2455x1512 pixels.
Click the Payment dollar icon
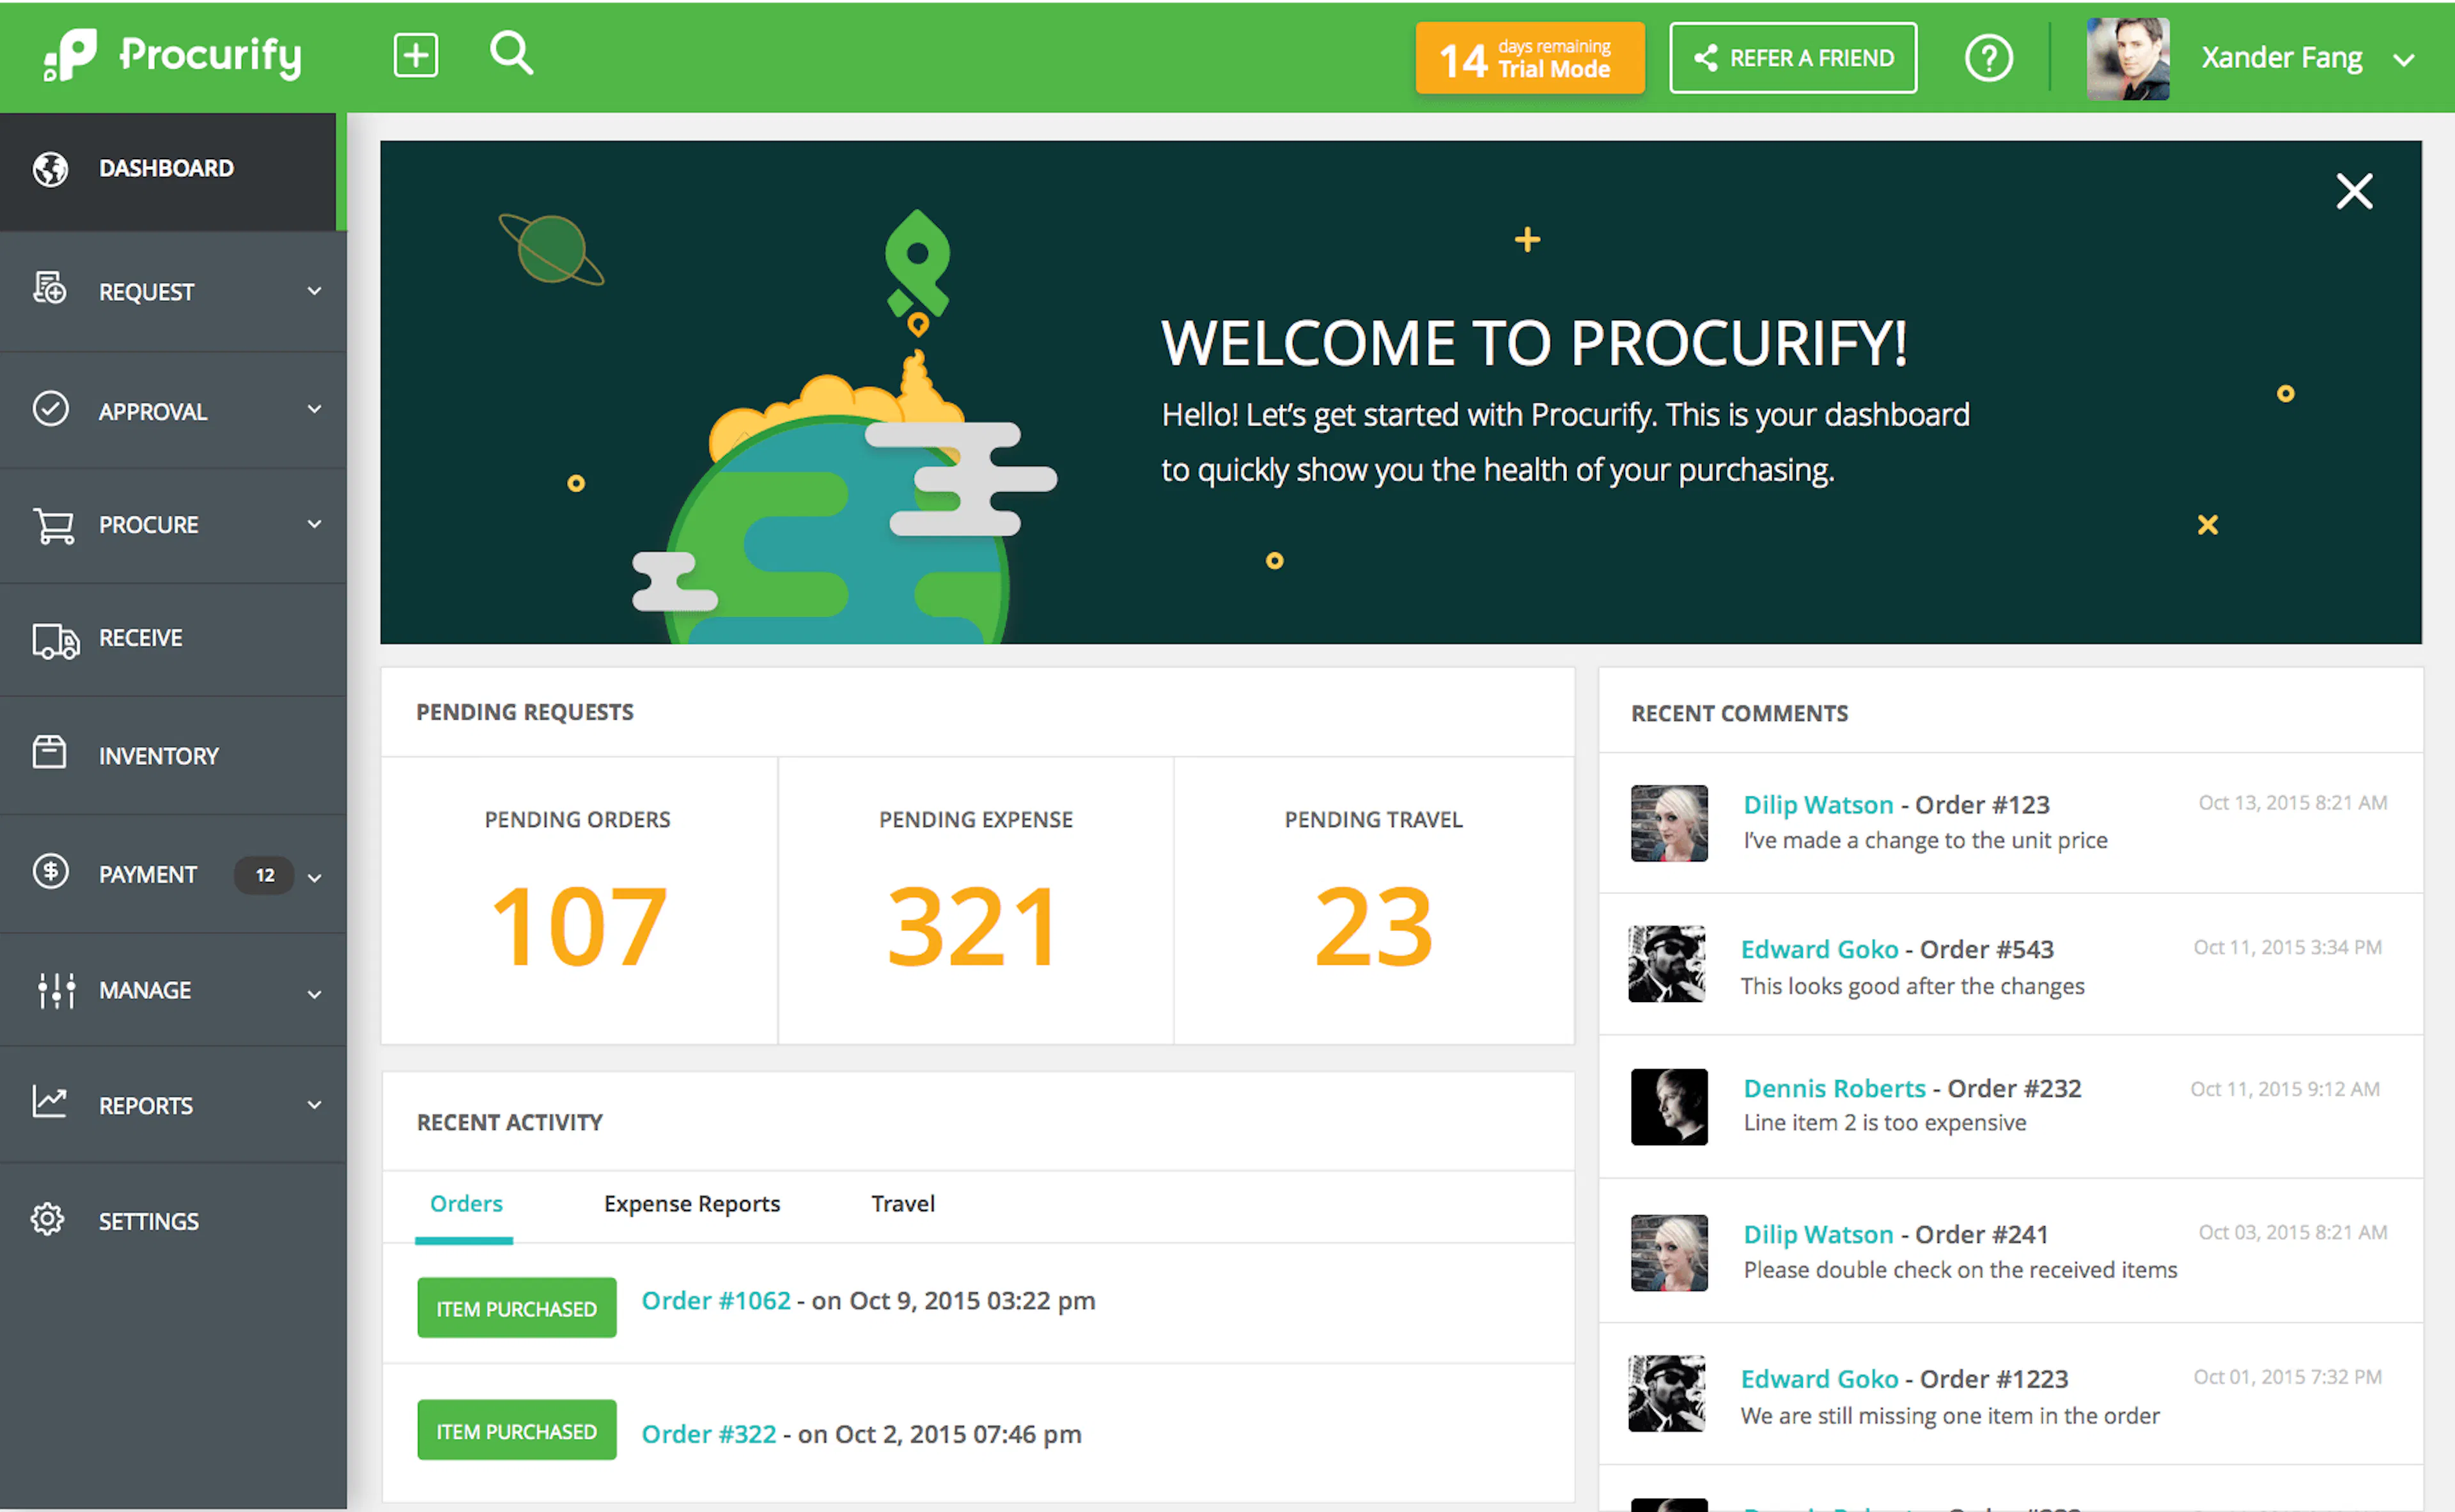pos(51,872)
